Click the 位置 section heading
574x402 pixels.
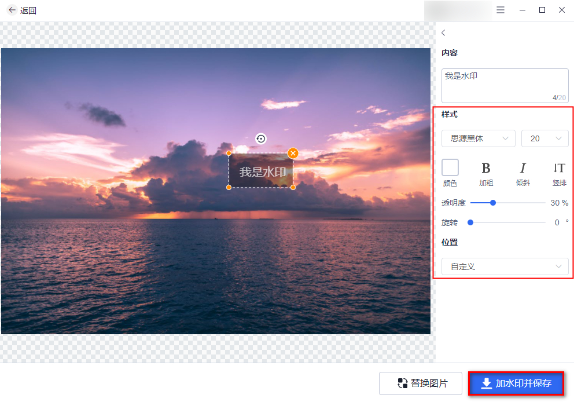point(450,242)
